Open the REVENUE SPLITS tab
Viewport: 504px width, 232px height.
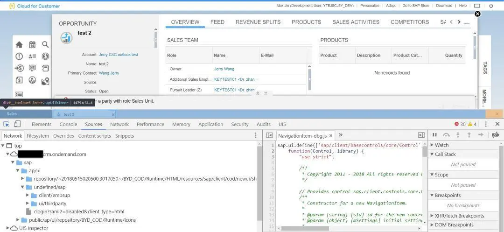[258, 22]
